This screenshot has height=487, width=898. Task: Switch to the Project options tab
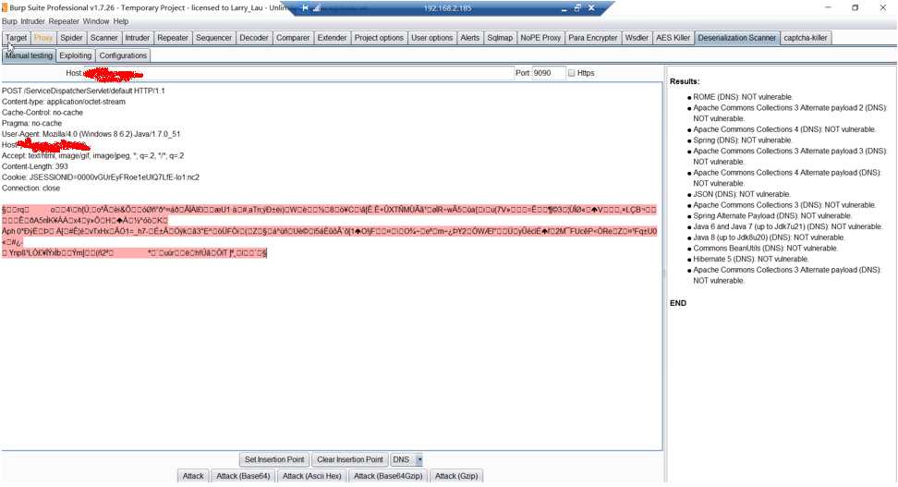point(379,38)
